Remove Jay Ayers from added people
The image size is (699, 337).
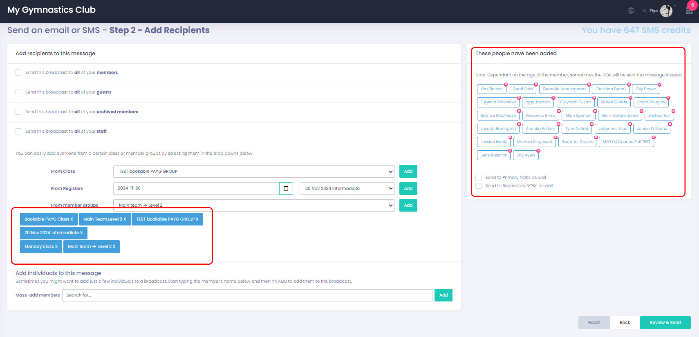[x=538, y=151]
